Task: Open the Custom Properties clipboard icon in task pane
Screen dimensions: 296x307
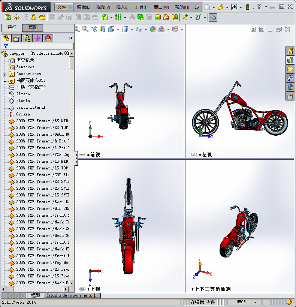Action: pos(290,96)
